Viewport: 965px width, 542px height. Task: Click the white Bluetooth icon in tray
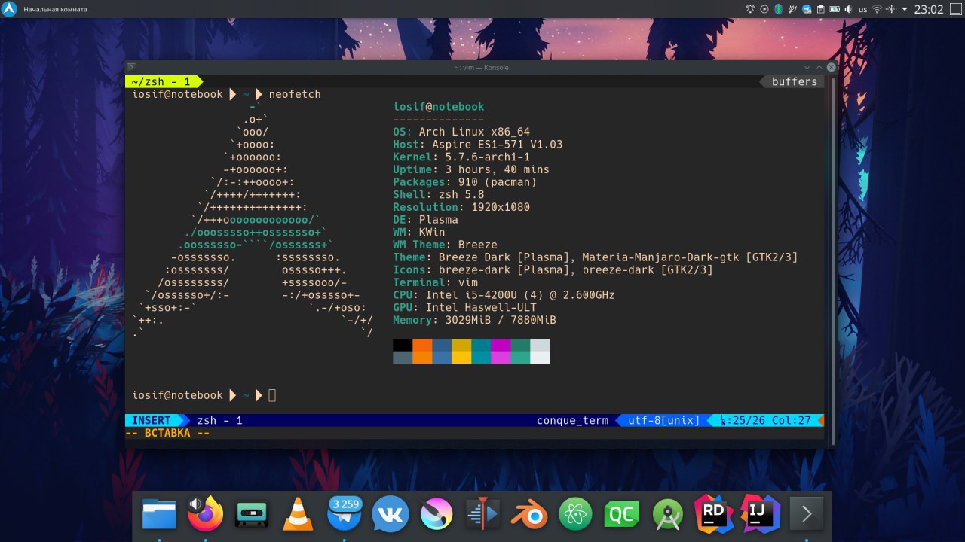click(891, 9)
